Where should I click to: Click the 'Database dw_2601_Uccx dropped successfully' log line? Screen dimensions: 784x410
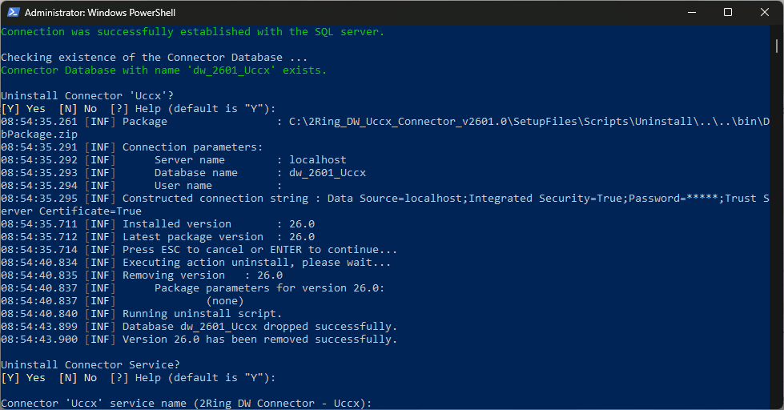click(x=259, y=326)
